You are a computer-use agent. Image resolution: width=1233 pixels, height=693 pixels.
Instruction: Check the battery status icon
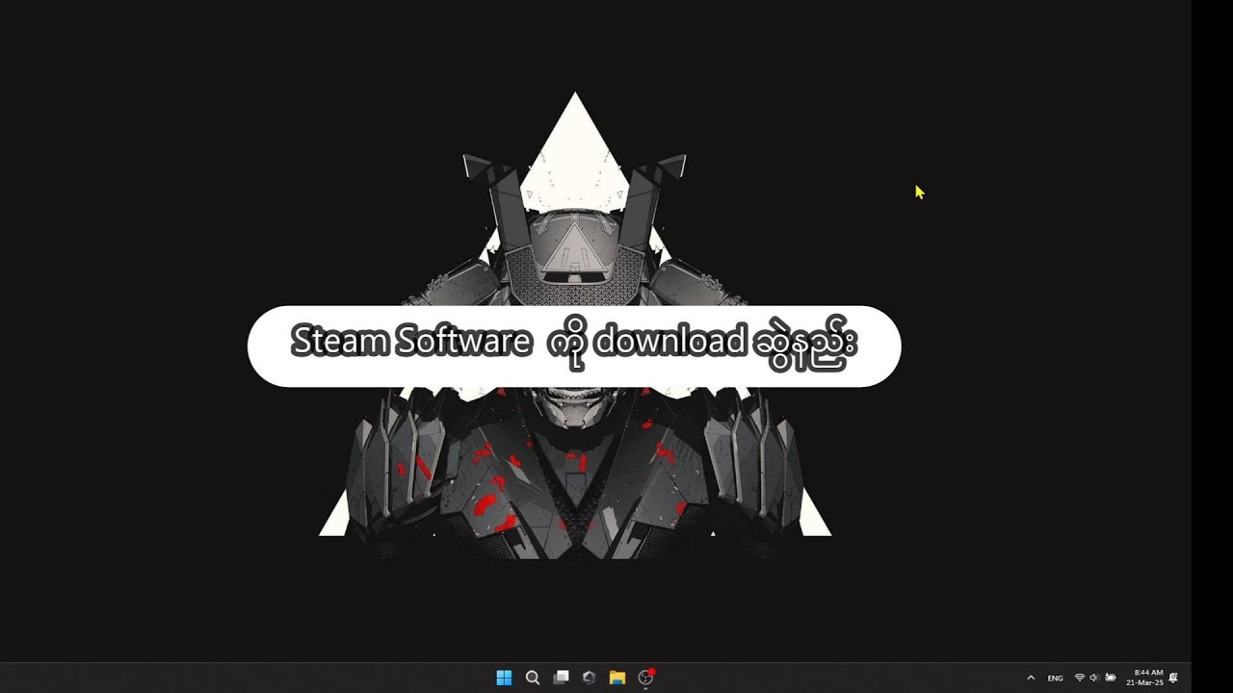click(x=1110, y=678)
